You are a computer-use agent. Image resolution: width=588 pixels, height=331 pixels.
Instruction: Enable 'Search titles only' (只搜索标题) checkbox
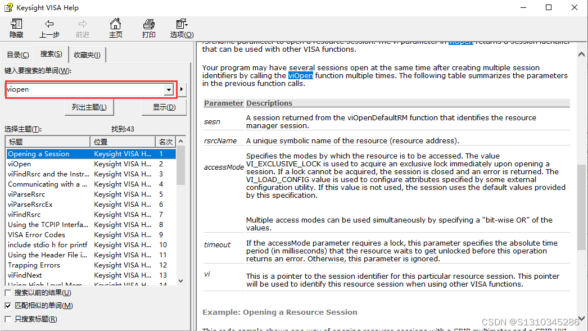(x=8, y=319)
